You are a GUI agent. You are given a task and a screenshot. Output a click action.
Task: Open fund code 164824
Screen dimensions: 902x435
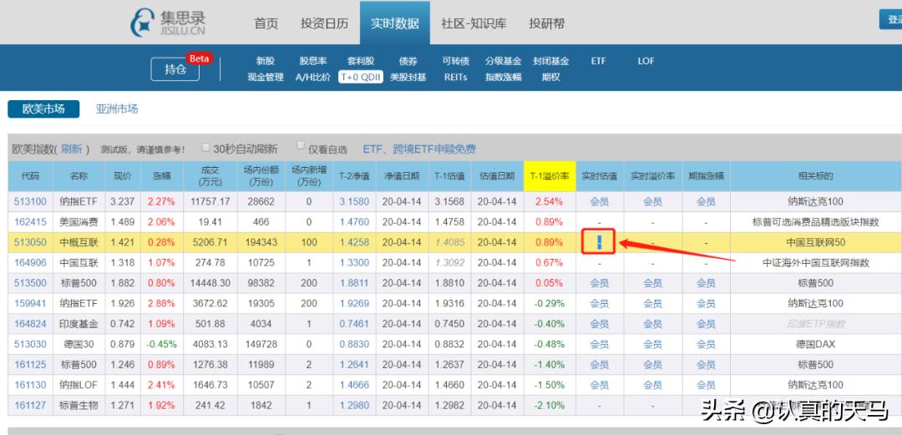[31, 324]
